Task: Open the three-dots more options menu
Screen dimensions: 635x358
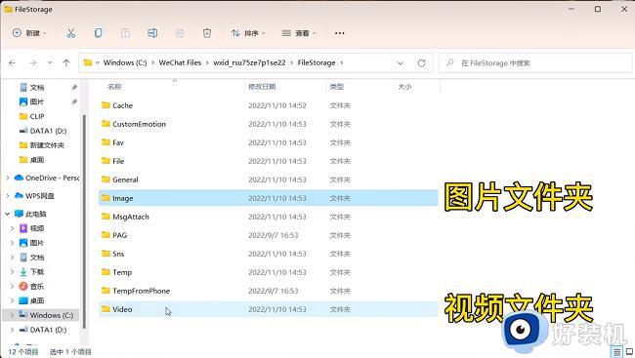Action: point(340,33)
